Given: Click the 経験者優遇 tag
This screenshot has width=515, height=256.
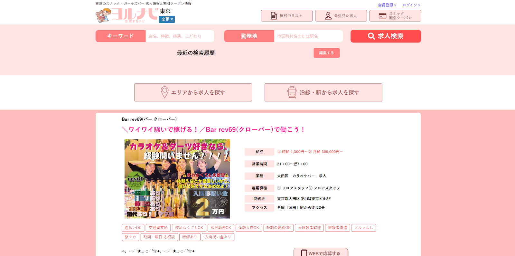Looking at the screenshot, I should [x=338, y=228].
